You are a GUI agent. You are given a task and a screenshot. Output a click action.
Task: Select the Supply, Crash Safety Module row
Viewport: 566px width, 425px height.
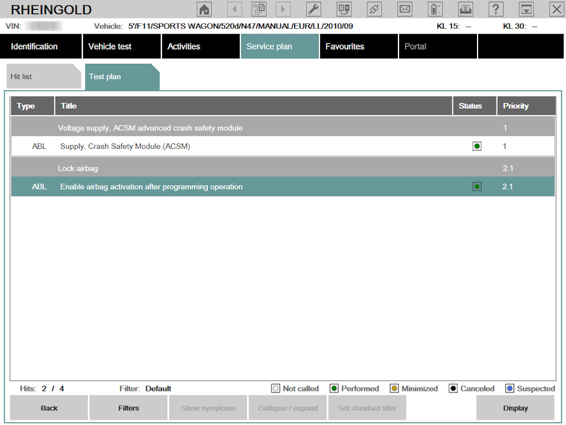[283, 146]
